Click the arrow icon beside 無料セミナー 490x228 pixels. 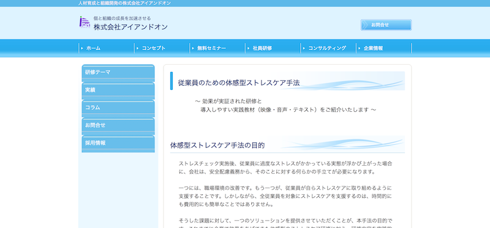[193, 48]
